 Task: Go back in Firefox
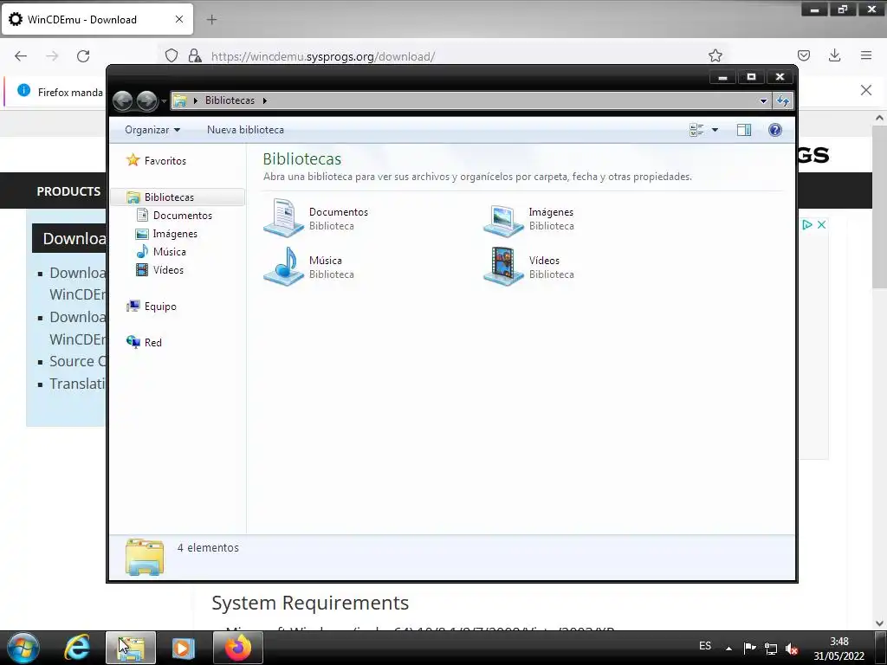click(21, 56)
